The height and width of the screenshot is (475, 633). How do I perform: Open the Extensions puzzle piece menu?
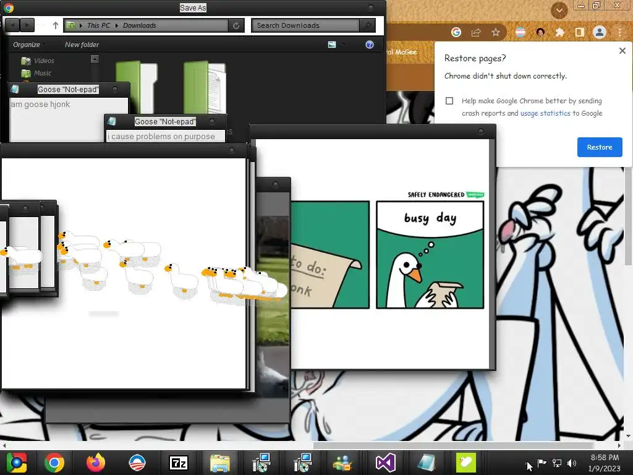pyautogui.click(x=559, y=32)
